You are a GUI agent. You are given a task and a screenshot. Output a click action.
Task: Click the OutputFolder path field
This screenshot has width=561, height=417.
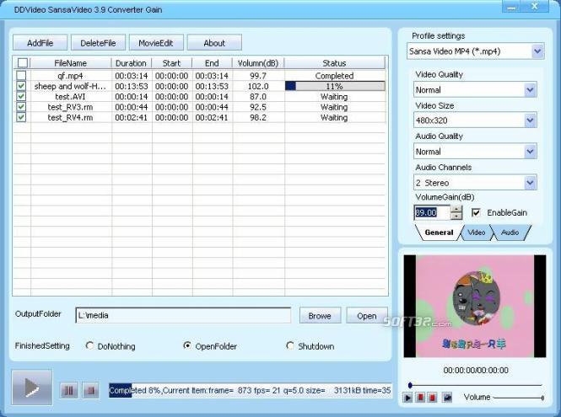(183, 315)
